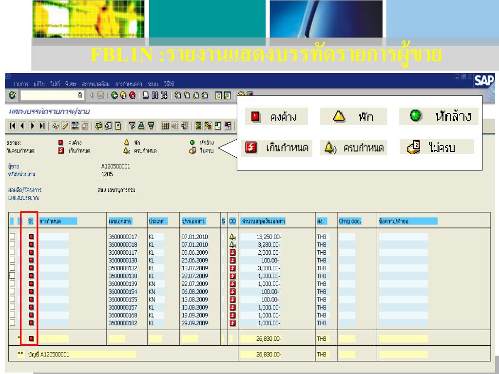
Task: Open the ระบบ menu
Action: 153,84
